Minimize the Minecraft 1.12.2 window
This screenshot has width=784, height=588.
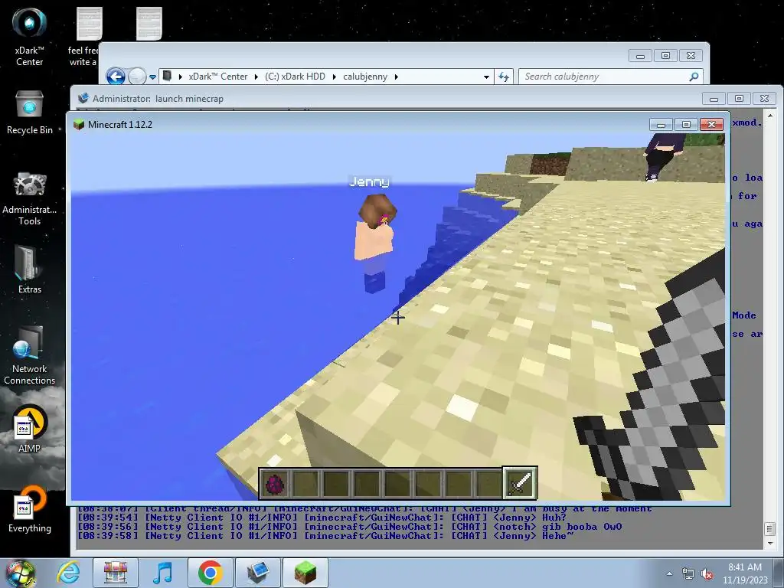pos(661,125)
